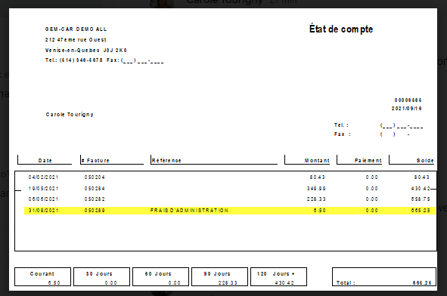Click the Date column header
The width and height of the screenshot is (447, 296).
coord(45,160)
